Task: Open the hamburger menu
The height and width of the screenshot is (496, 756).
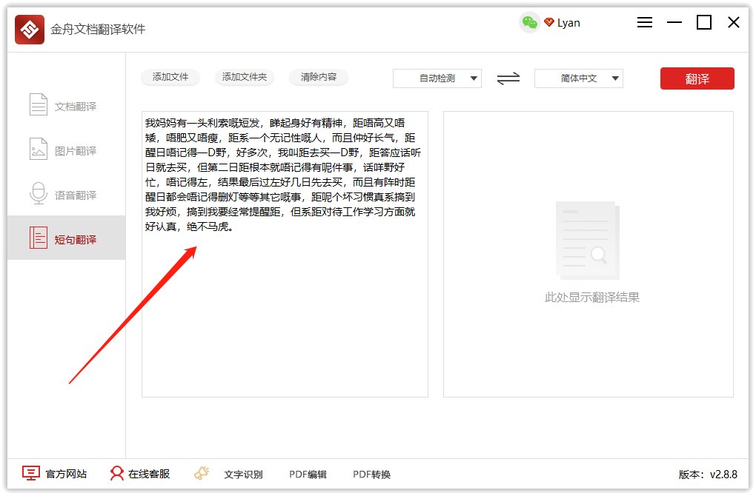Action: pyautogui.click(x=644, y=22)
